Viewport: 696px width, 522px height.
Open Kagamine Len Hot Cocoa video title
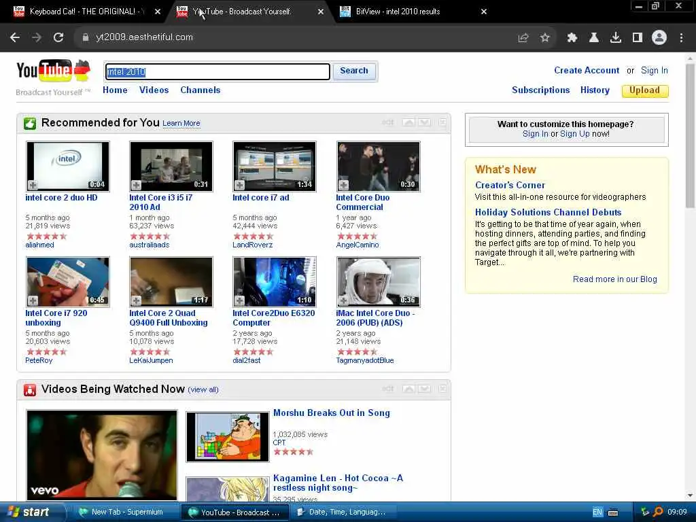(x=338, y=483)
